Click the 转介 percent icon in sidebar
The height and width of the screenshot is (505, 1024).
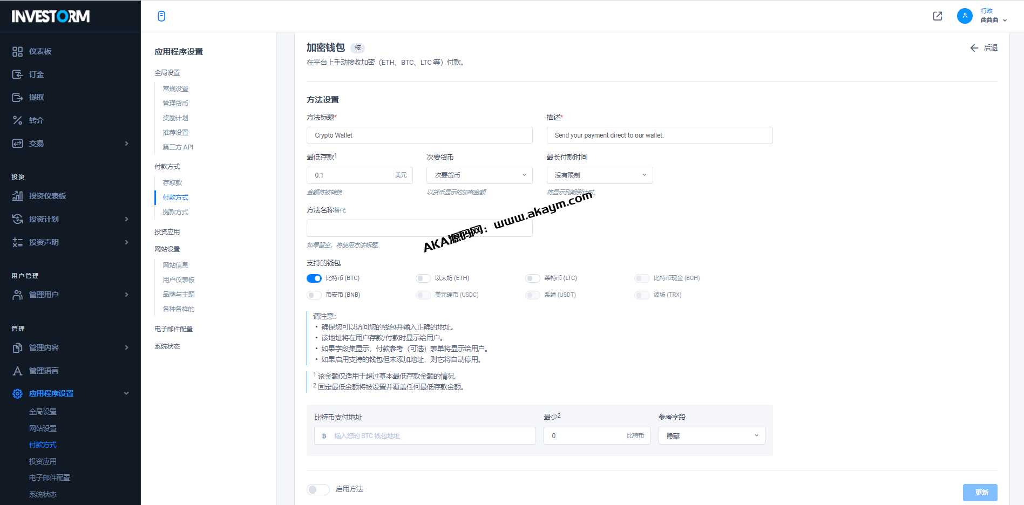pos(17,120)
